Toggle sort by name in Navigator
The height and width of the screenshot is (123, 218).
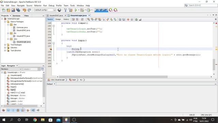coord(33,110)
